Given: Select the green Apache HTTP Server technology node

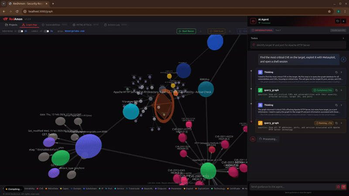Looking at the screenshot, I should pyautogui.click(x=208, y=171).
